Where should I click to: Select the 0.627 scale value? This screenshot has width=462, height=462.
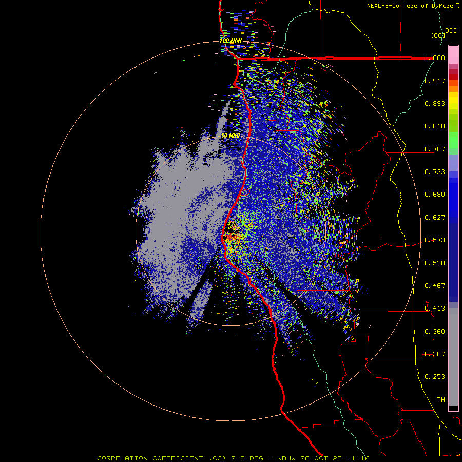[x=435, y=218]
